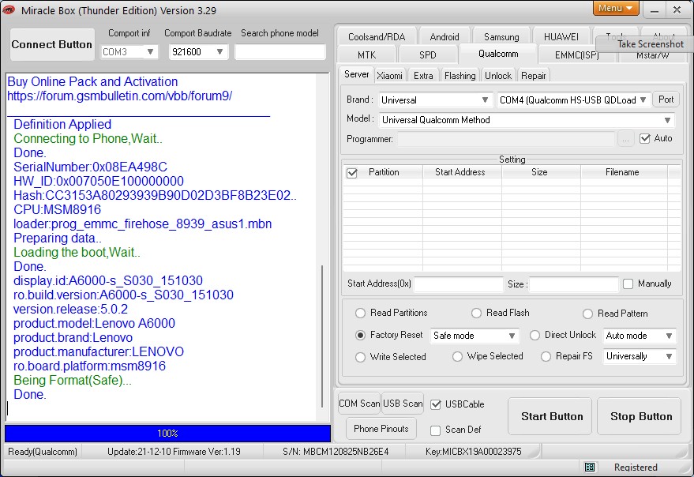Image resolution: width=694 pixels, height=477 pixels.
Task: Click the status bar grid icon near Registered
Action: [x=590, y=468]
